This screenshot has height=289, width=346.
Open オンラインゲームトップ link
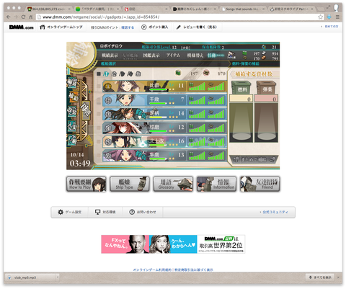coord(61,27)
